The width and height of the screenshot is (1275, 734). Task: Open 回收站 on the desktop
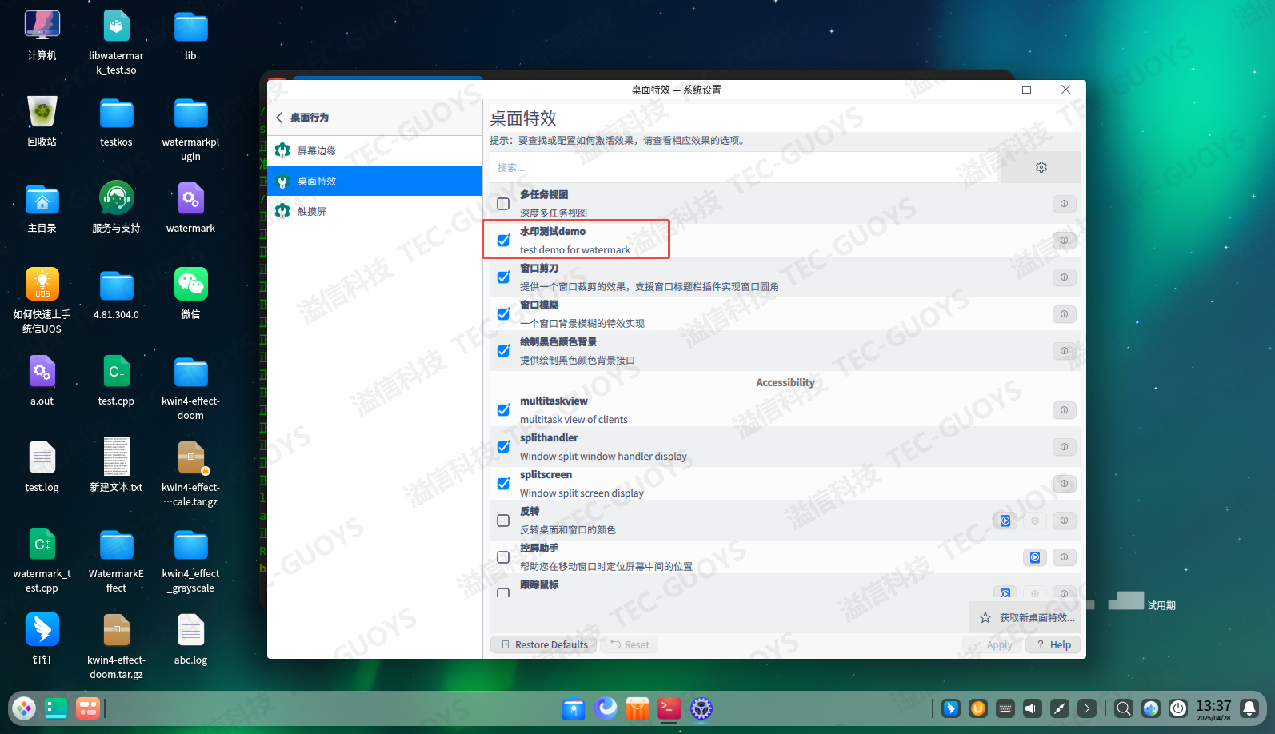[42, 121]
